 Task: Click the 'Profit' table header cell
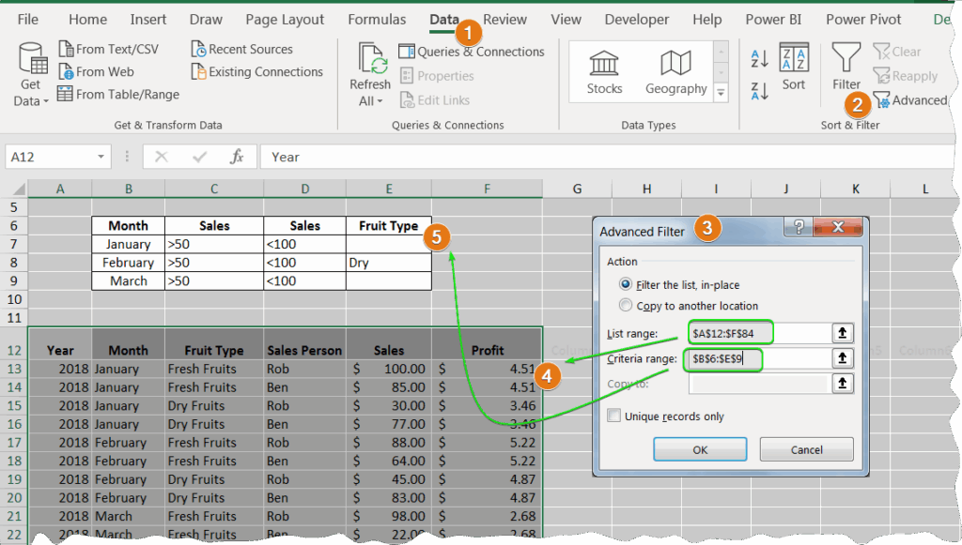tap(488, 344)
